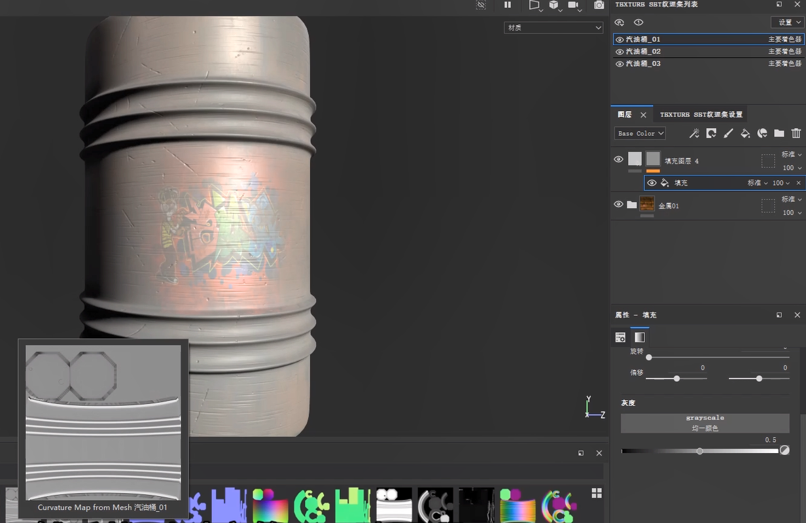Switch to the TEXTURE SET纹理集设置 tab
The image size is (806, 523).
coord(701,114)
